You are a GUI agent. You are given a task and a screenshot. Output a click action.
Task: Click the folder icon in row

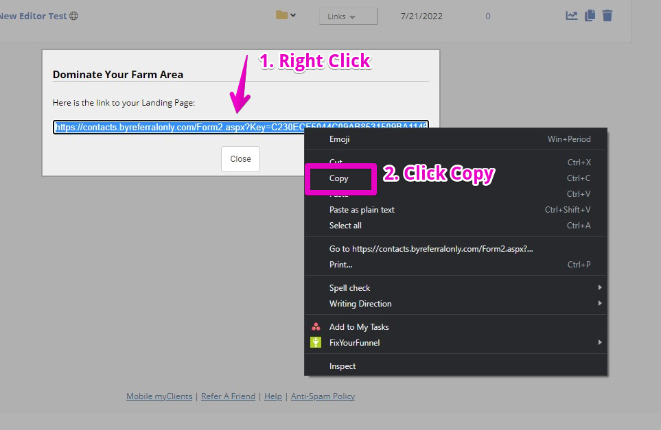coord(281,15)
